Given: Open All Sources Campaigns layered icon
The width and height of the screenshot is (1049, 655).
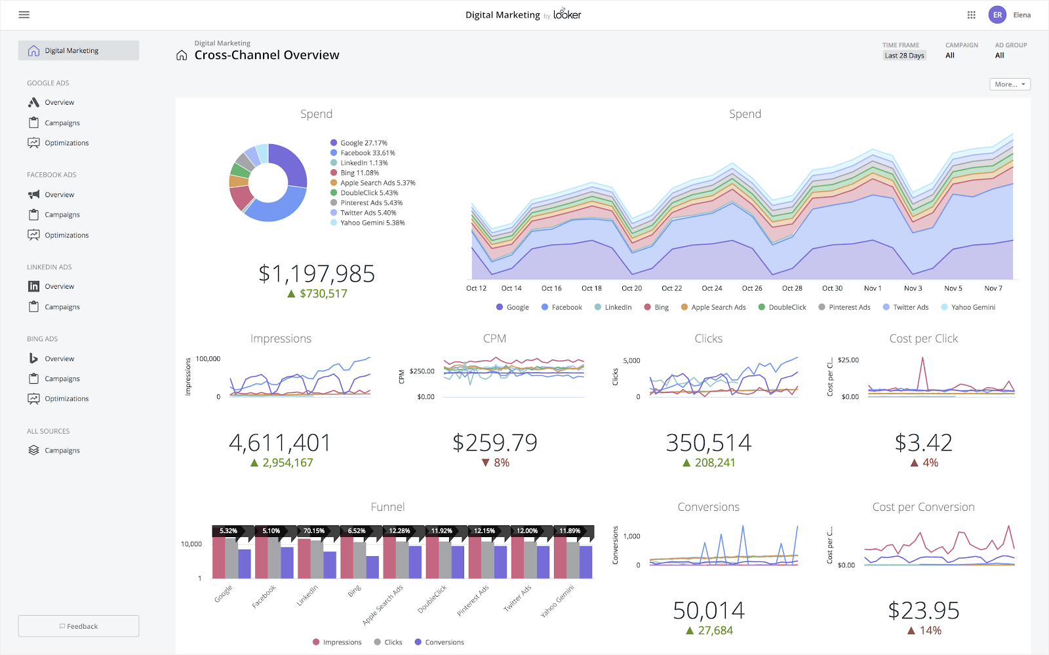Looking at the screenshot, I should pos(33,450).
